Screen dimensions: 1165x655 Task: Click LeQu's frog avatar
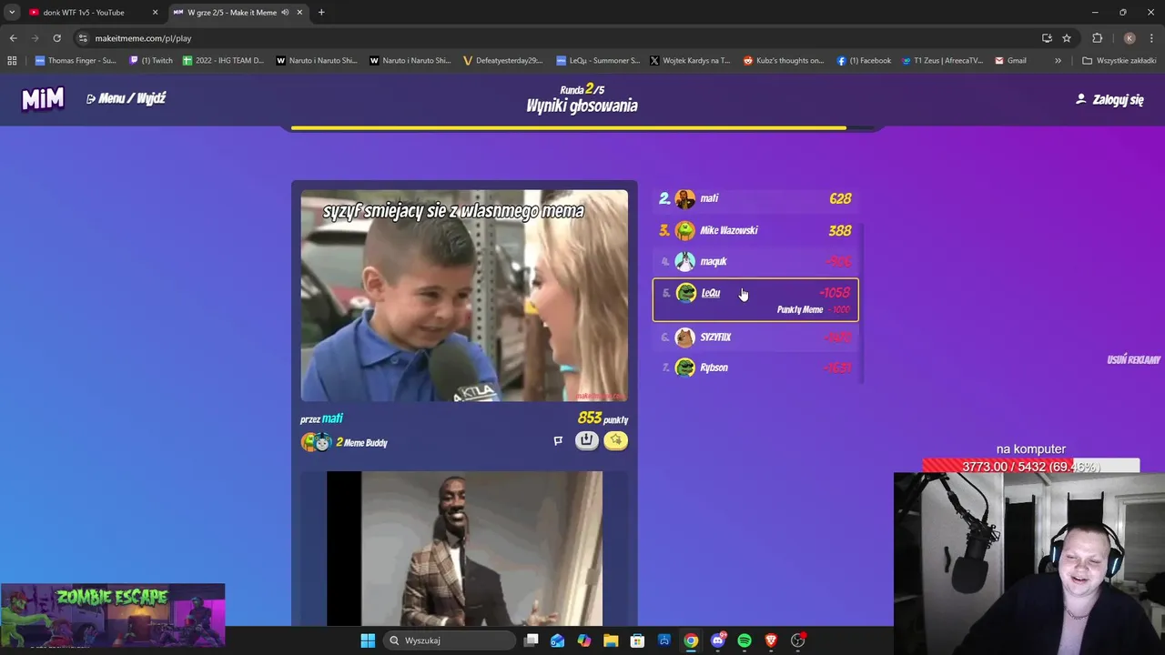point(686,293)
